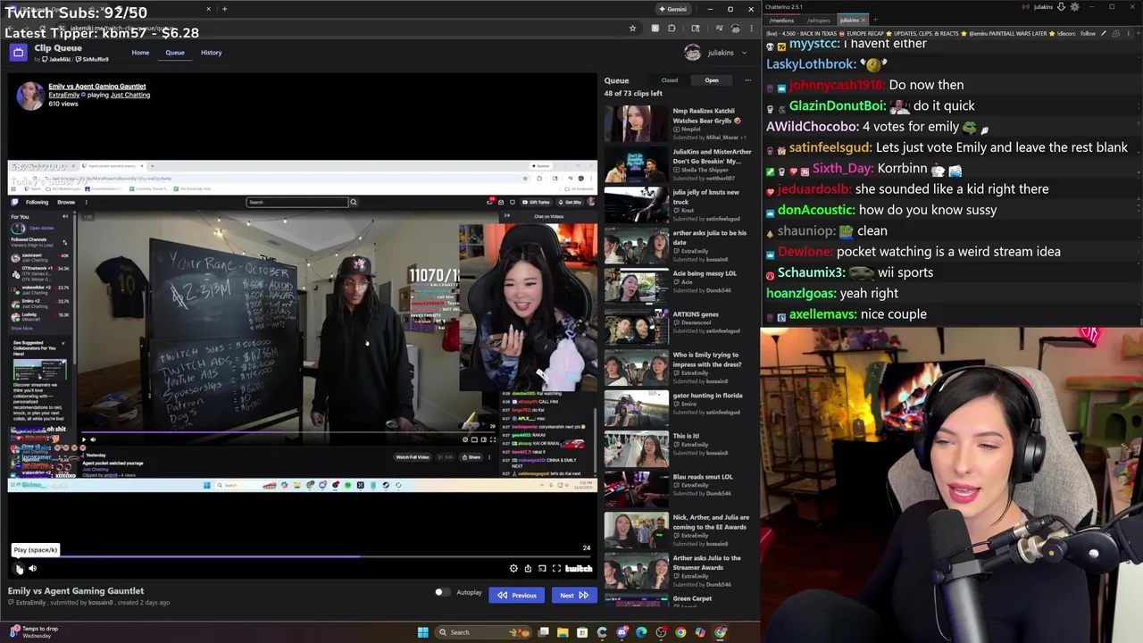Click the cast icon in clip player
The width and height of the screenshot is (1143, 643).
pyautogui.click(x=542, y=568)
